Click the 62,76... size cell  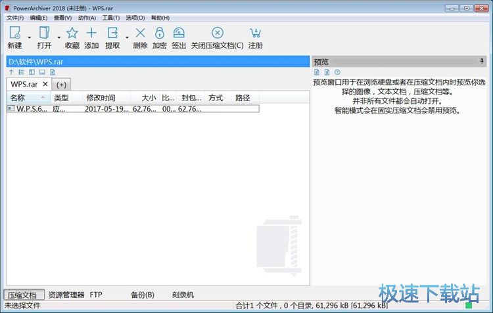[x=145, y=109]
